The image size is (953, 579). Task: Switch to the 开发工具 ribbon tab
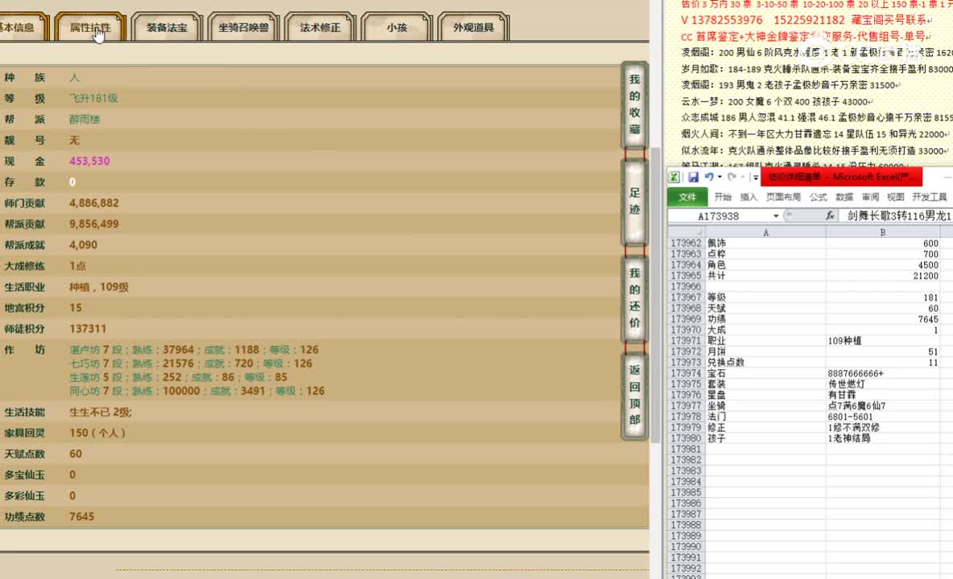point(930,197)
